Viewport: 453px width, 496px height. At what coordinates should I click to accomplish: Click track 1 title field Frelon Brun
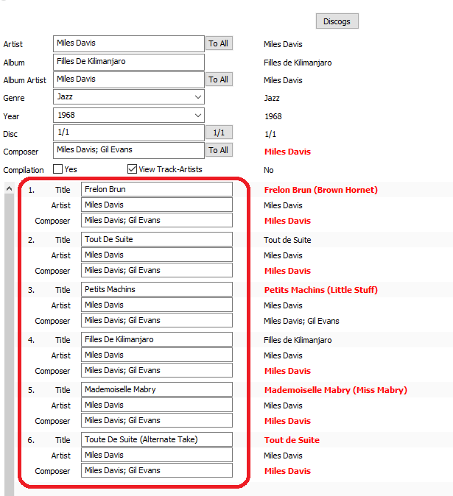(156, 189)
